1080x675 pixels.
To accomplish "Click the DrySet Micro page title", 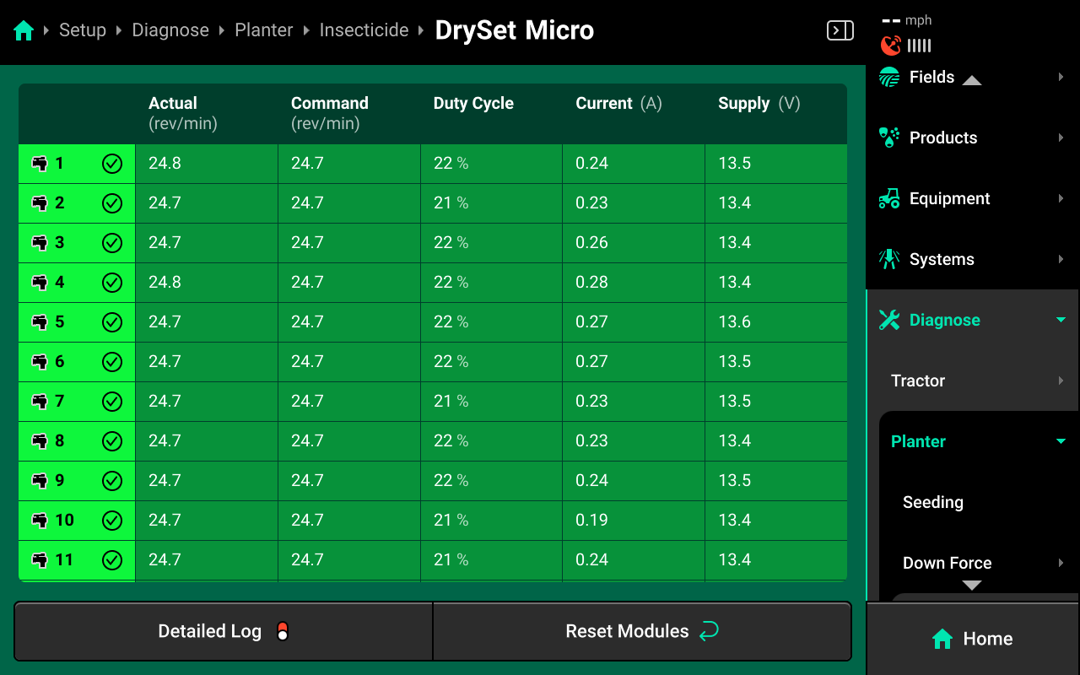I will point(515,30).
